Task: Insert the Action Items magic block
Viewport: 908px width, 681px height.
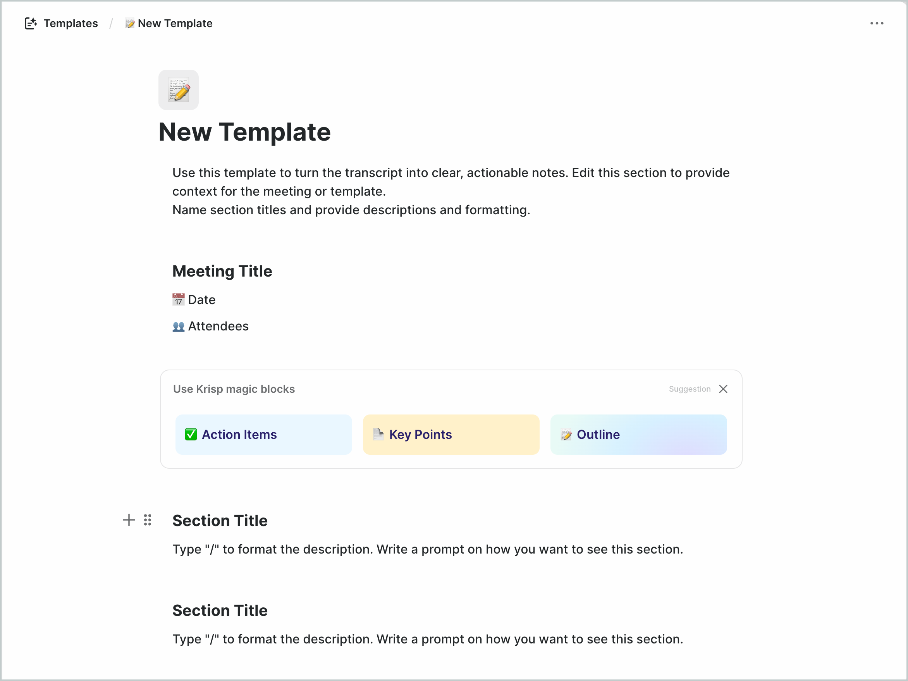Action: click(263, 434)
